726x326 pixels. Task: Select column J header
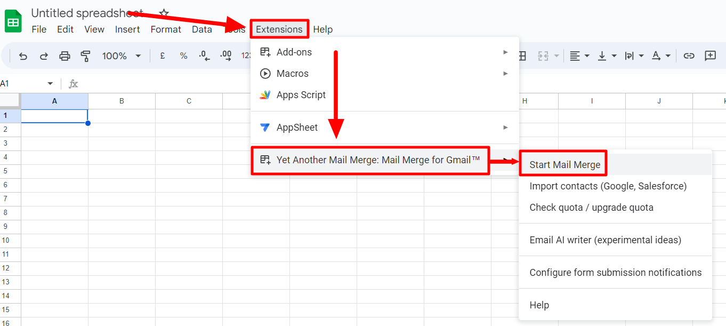click(x=659, y=101)
